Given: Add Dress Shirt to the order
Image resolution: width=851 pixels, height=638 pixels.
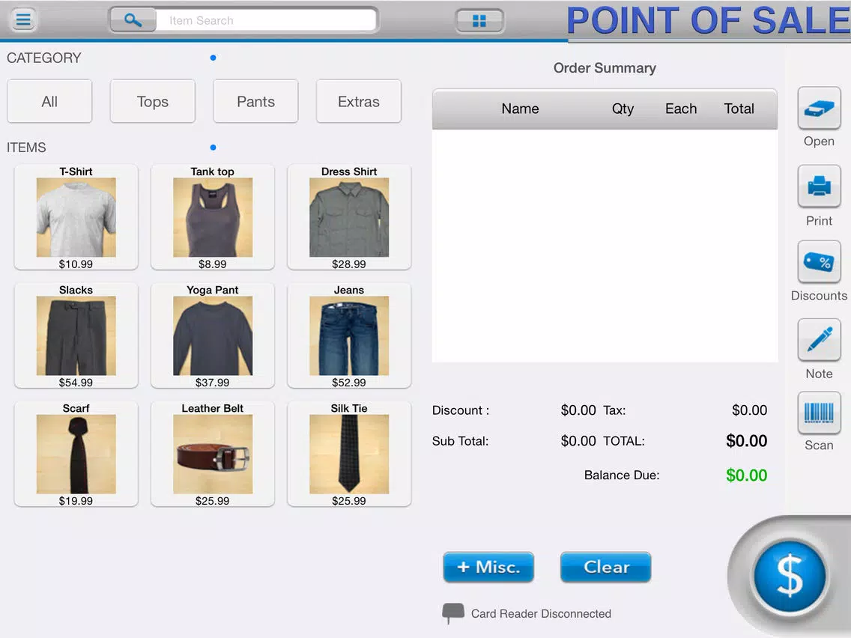Looking at the screenshot, I should [x=349, y=217].
